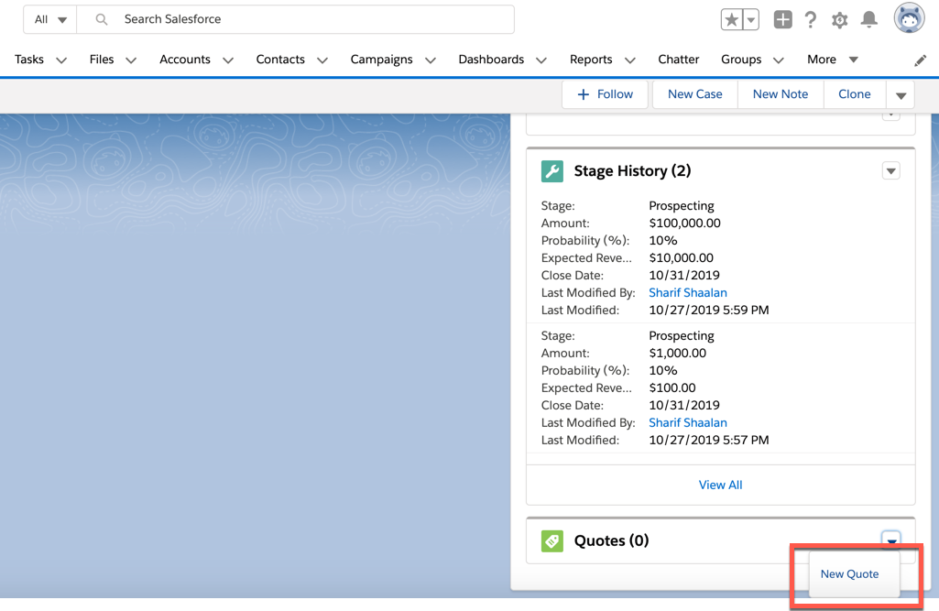The height and width of the screenshot is (611, 939).
Task: Click the search magnifier icon
Action: pyautogui.click(x=102, y=20)
